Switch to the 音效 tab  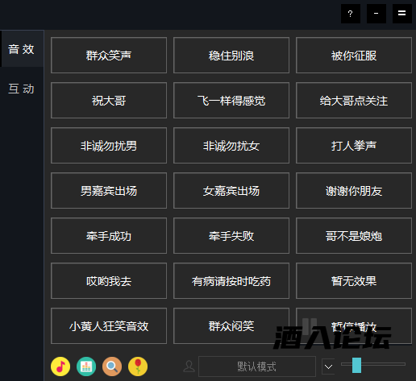pyautogui.click(x=22, y=49)
